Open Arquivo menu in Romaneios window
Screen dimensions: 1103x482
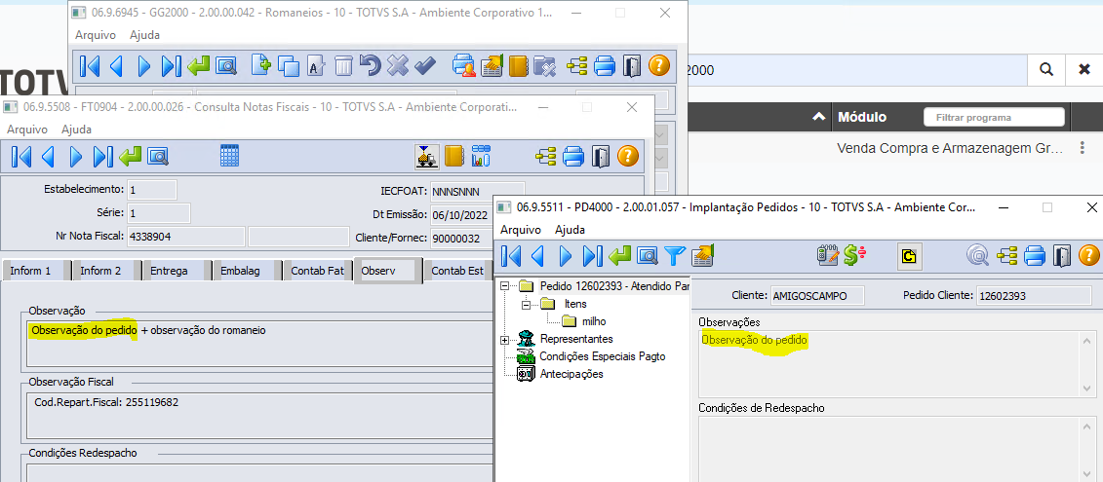(96, 34)
